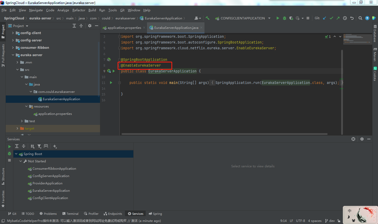Viewport: 378px width, 224px height.
Task: Open Services filter funnel options
Action: click(x=39, y=146)
